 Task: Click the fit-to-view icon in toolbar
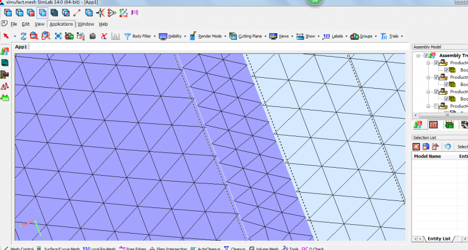[58, 36]
